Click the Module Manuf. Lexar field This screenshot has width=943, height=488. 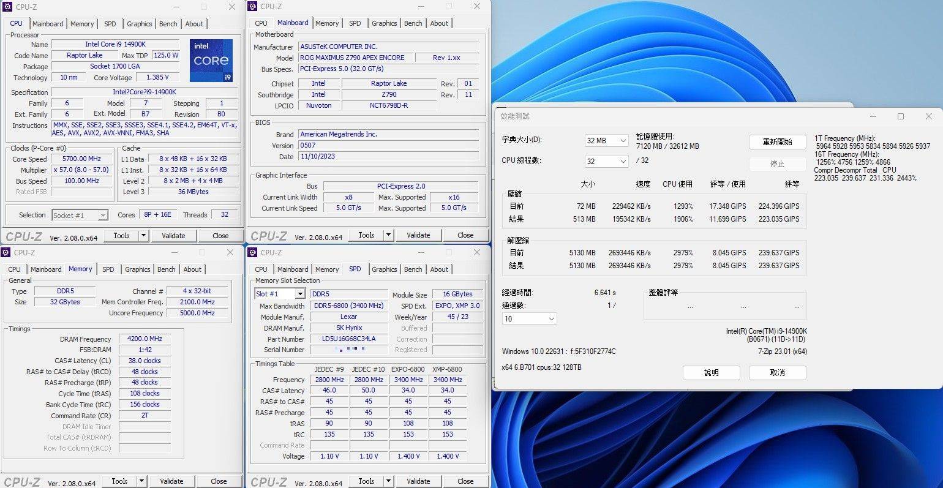click(x=349, y=317)
